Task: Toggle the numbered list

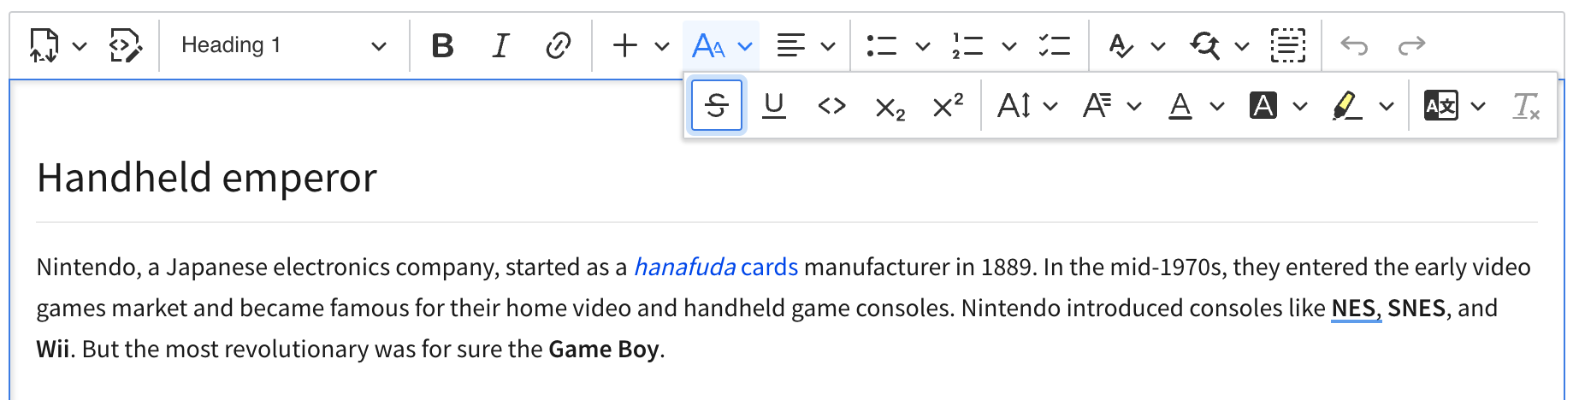Action: 968,45
